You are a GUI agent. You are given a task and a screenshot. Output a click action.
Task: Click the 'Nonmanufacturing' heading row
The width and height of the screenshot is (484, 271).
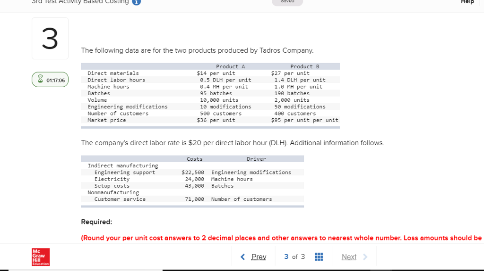tap(113, 192)
